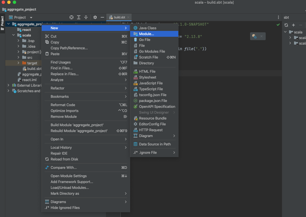Expand External Libraries node
The height and width of the screenshot is (217, 306).
coord(8,85)
